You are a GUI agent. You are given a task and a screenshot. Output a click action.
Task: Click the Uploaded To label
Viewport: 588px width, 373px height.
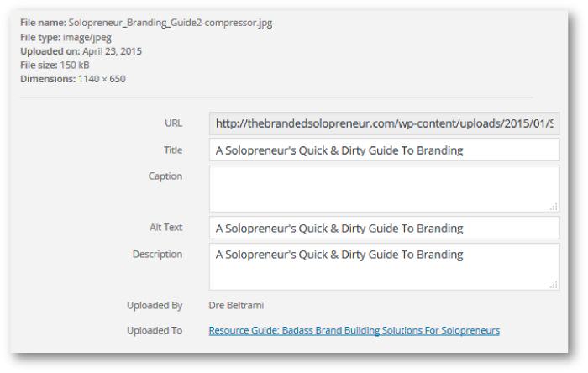[155, 331]
